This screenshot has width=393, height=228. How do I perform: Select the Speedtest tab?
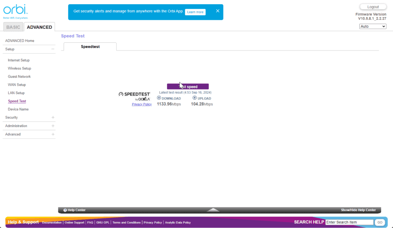click(x=90, y=47)
